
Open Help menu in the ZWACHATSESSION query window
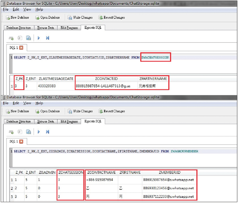pyautogui.click(x=39, y=10)
